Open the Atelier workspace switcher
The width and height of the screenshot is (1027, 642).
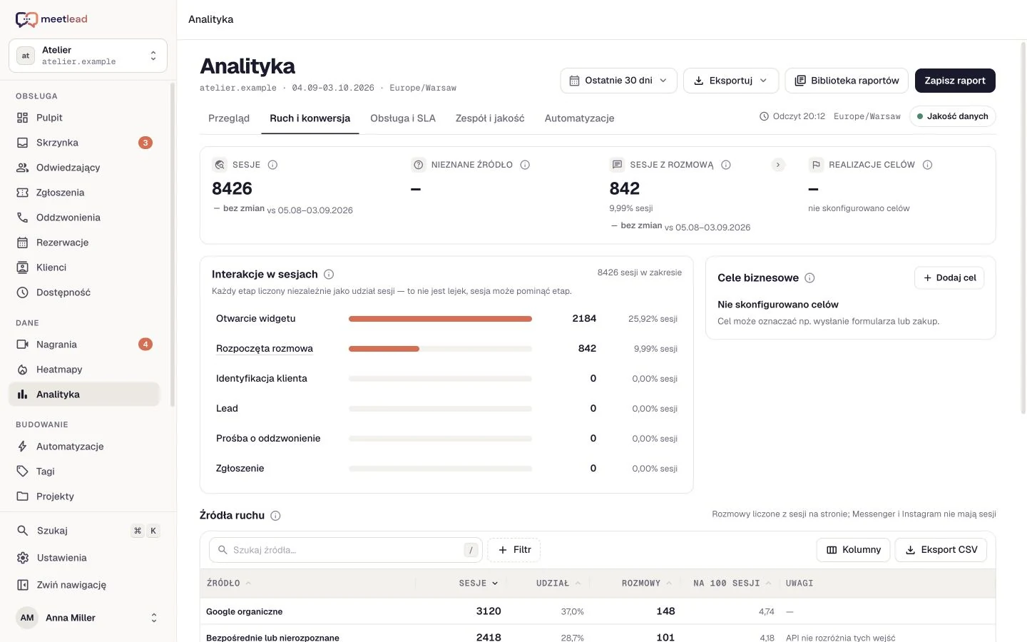point(88,56)
